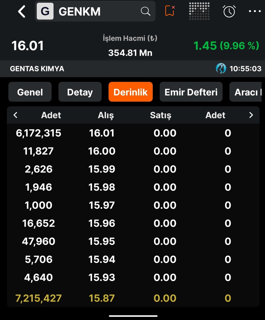The width and height of the screenshot is (265, 320).
Task: Select the 47,960 quantity cell
Action: [39, 241]
